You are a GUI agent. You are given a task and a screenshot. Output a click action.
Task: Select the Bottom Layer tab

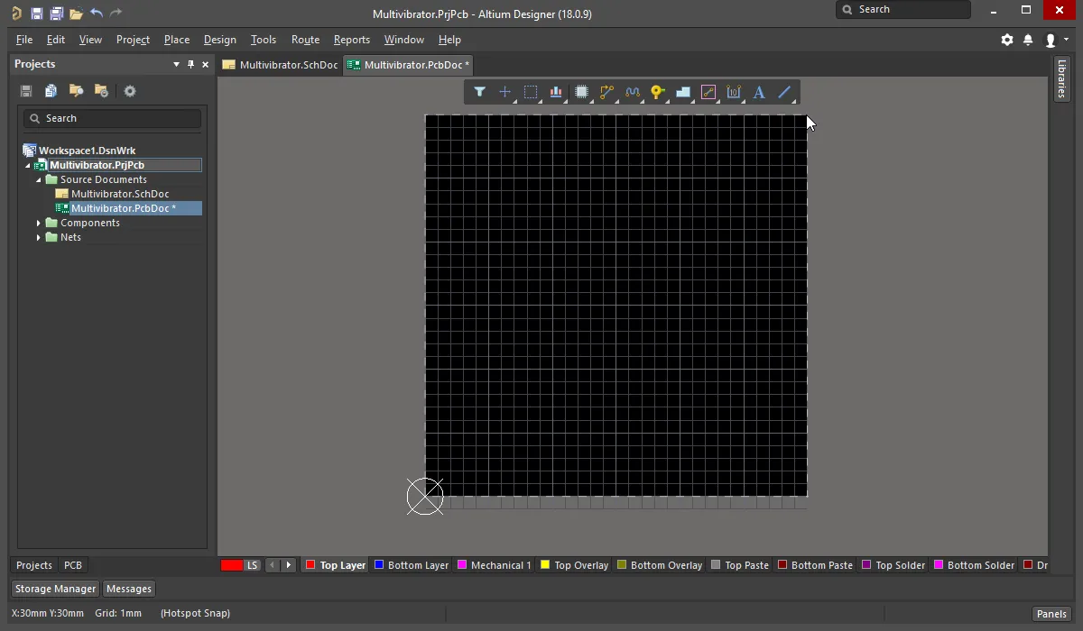pyautogui.click(x=412, y=565)
